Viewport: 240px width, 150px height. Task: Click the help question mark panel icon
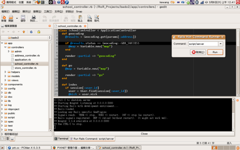click(59, 2)
